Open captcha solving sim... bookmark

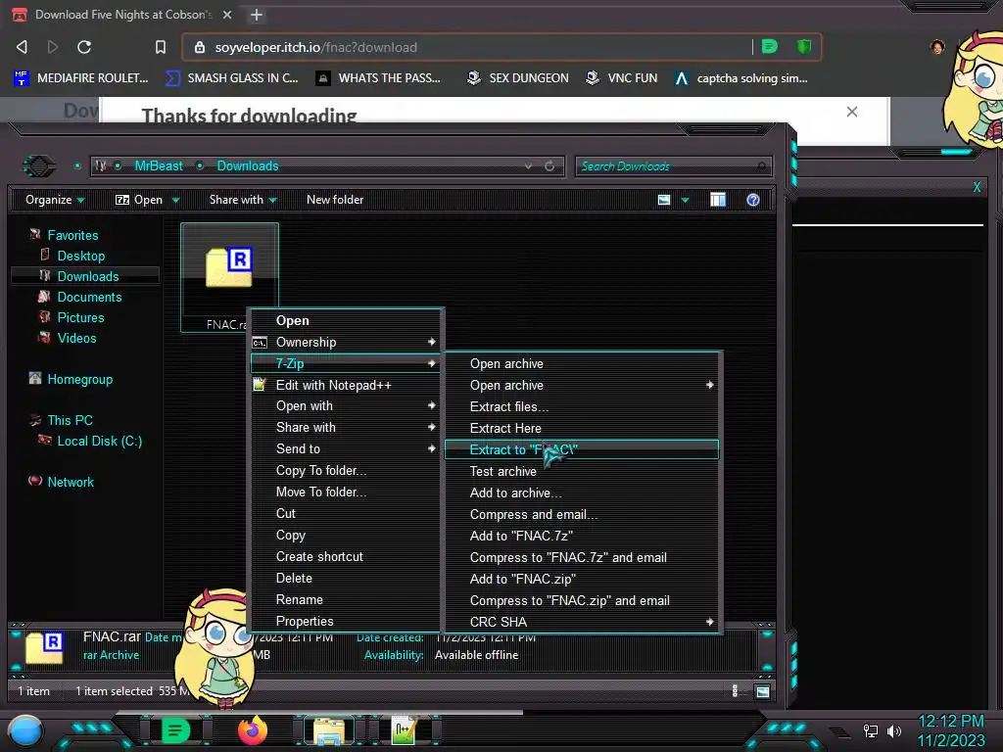tap(741, 78)
